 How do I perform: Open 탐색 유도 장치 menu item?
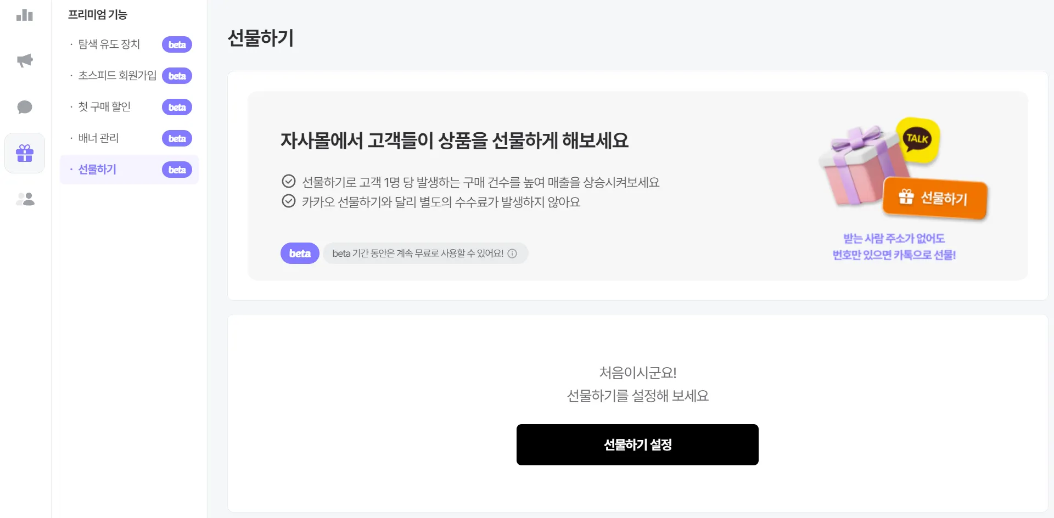109,44
